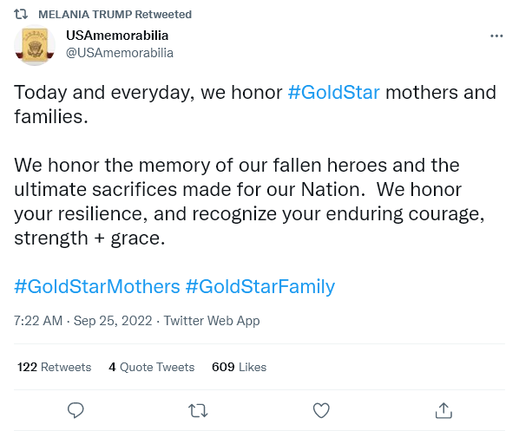
Task: Click the @USAmemorabilia handle
Action: tap(120, 53)
